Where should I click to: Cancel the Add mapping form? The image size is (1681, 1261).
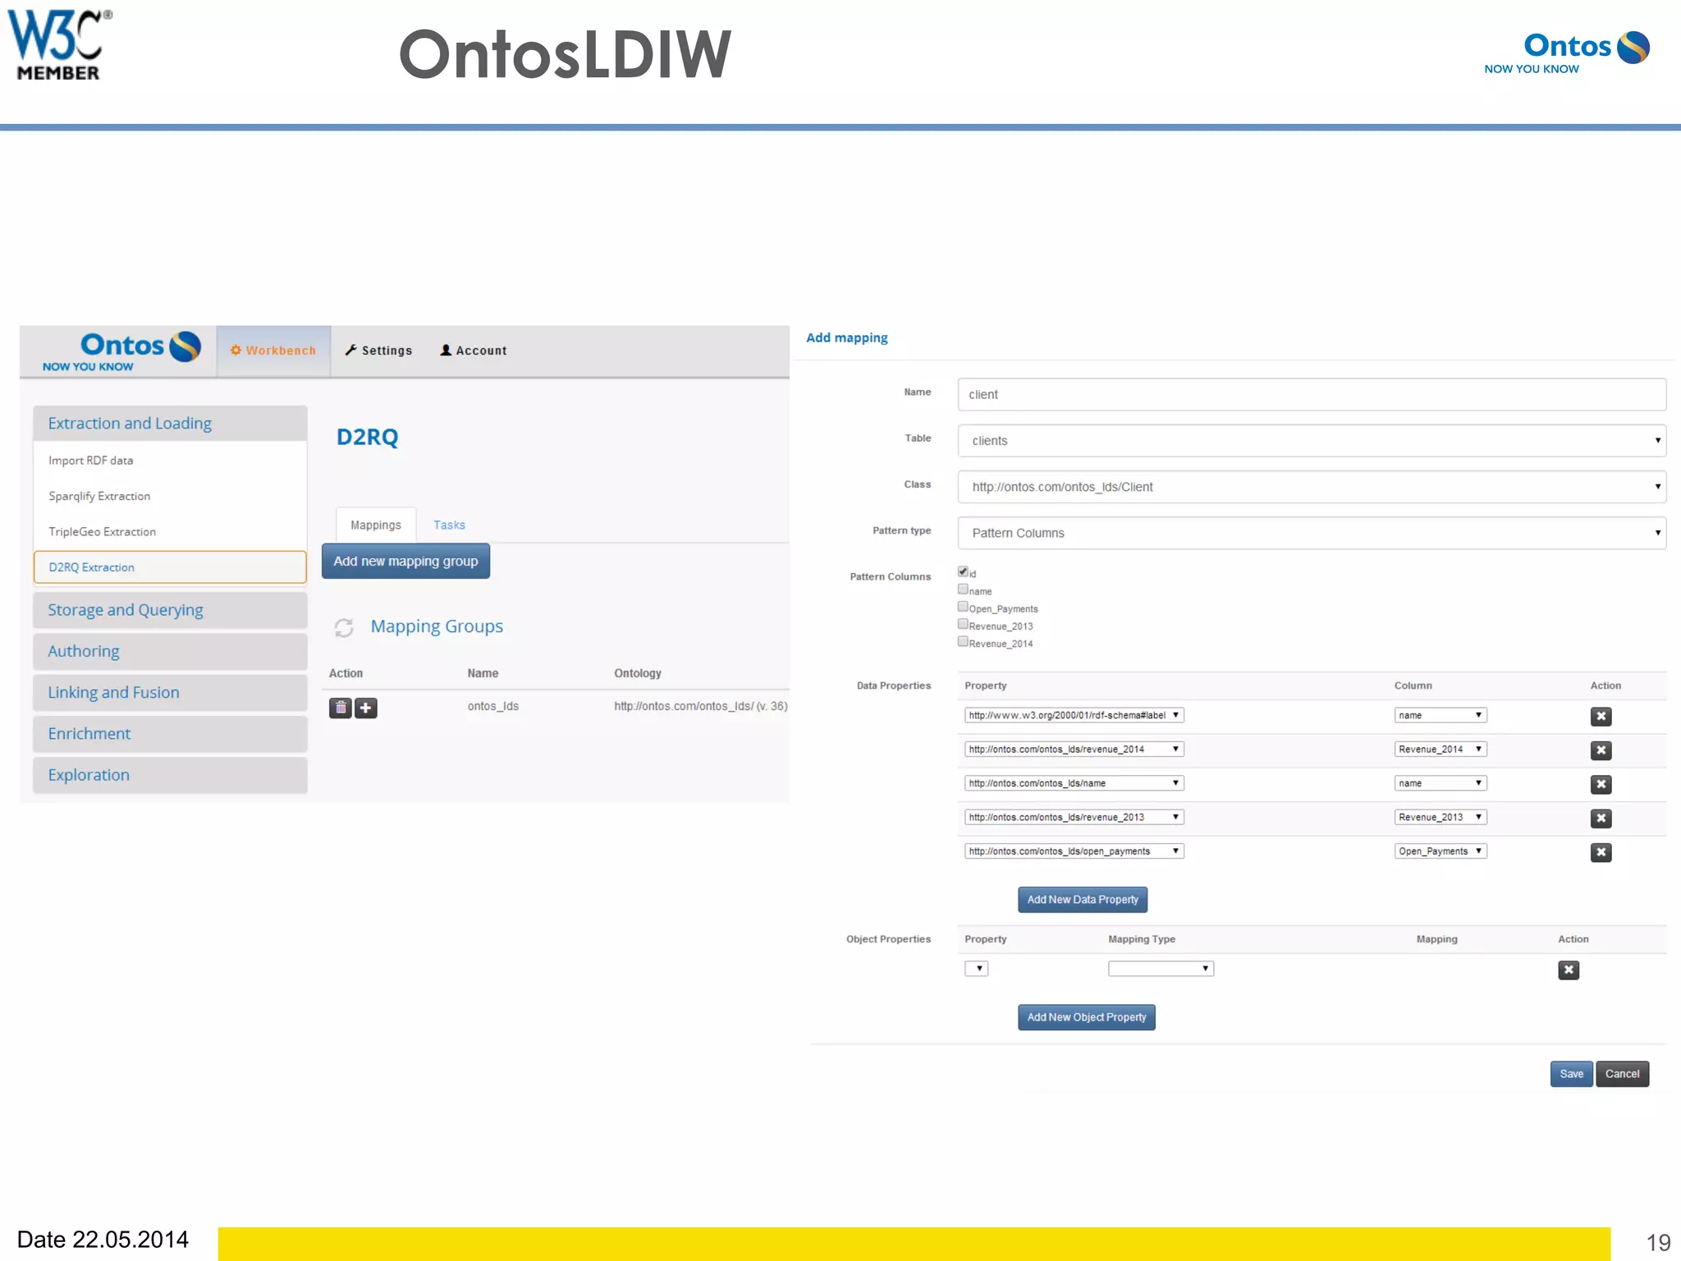click(1622, 1074)
